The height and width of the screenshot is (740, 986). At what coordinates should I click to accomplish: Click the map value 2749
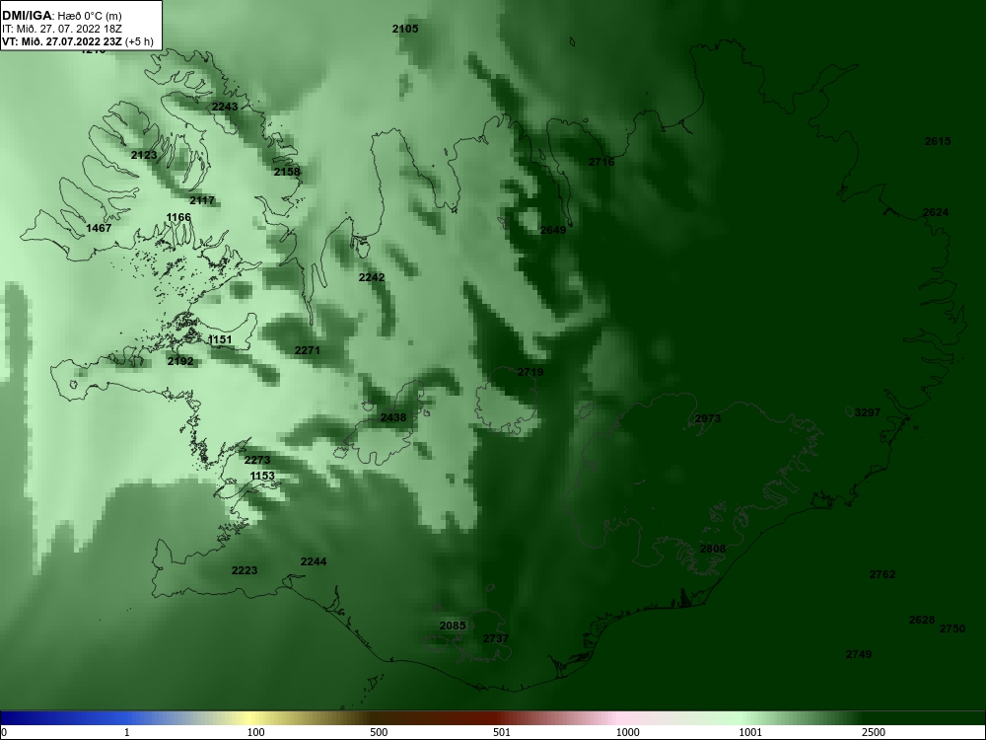(859, 655)
